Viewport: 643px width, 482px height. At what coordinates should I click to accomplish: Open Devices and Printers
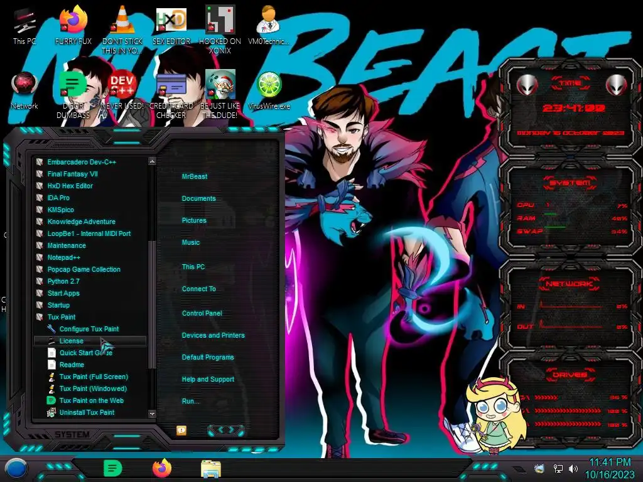pos(213,335)
